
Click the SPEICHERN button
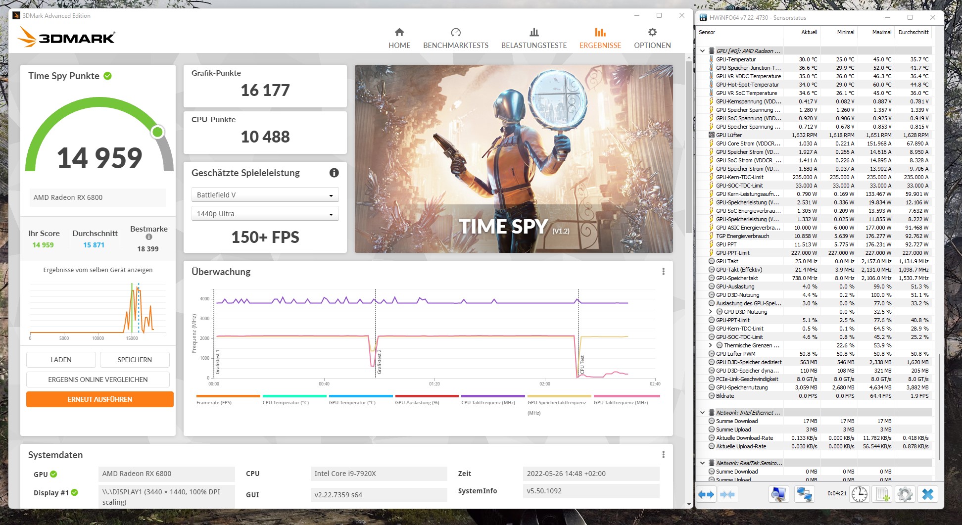point(135,360)
